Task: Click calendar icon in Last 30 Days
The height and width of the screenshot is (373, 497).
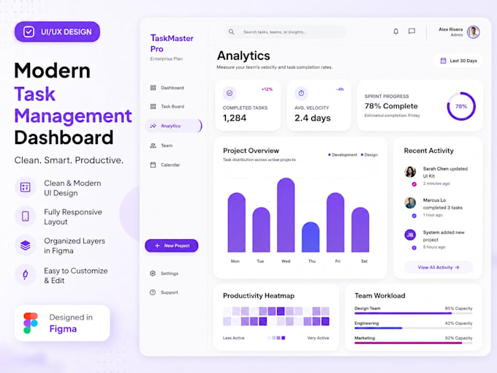Action: click(444, 61)
